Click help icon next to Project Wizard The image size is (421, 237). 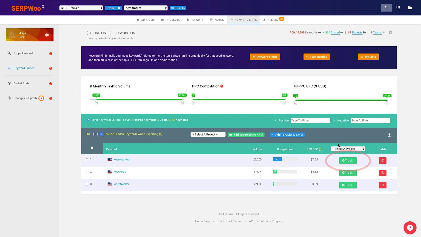click(51, 53)
